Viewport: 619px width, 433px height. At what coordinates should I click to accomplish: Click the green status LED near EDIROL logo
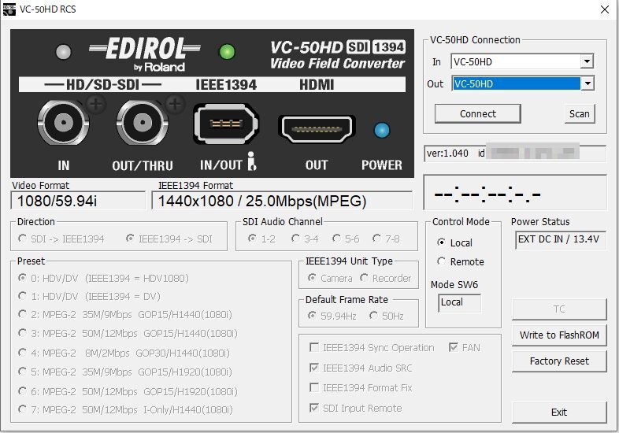227,52
